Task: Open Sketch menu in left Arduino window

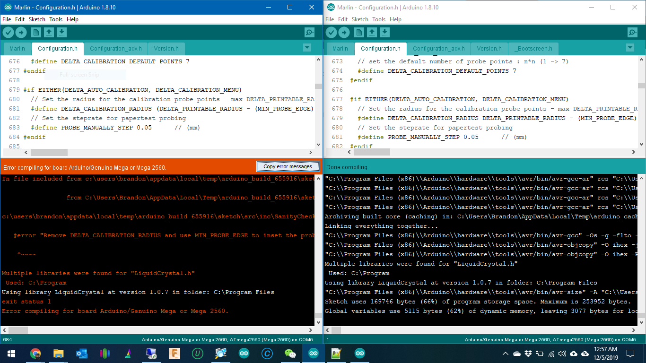Action: [x=37, y=19]
